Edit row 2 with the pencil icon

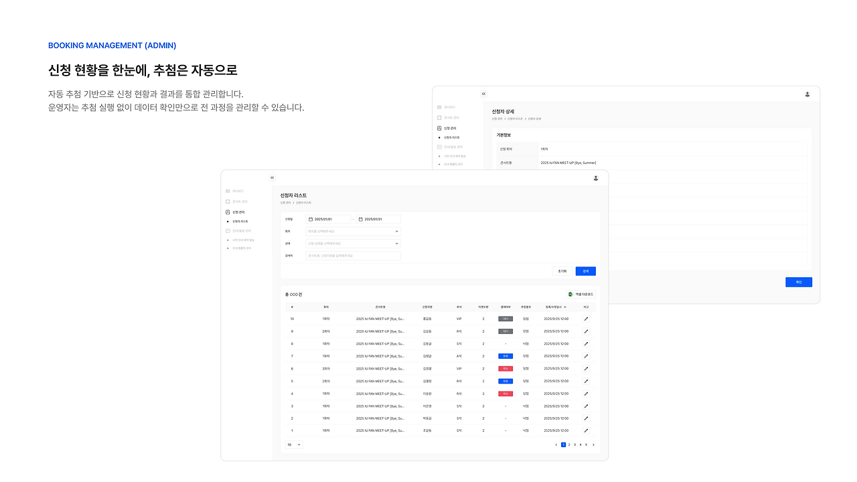pyautogui.click(x=587, y=418)
